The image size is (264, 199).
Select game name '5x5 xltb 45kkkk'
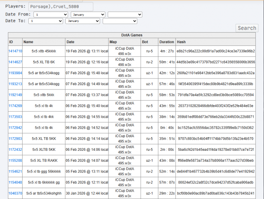pyautogui.click(x=44, y=51)
